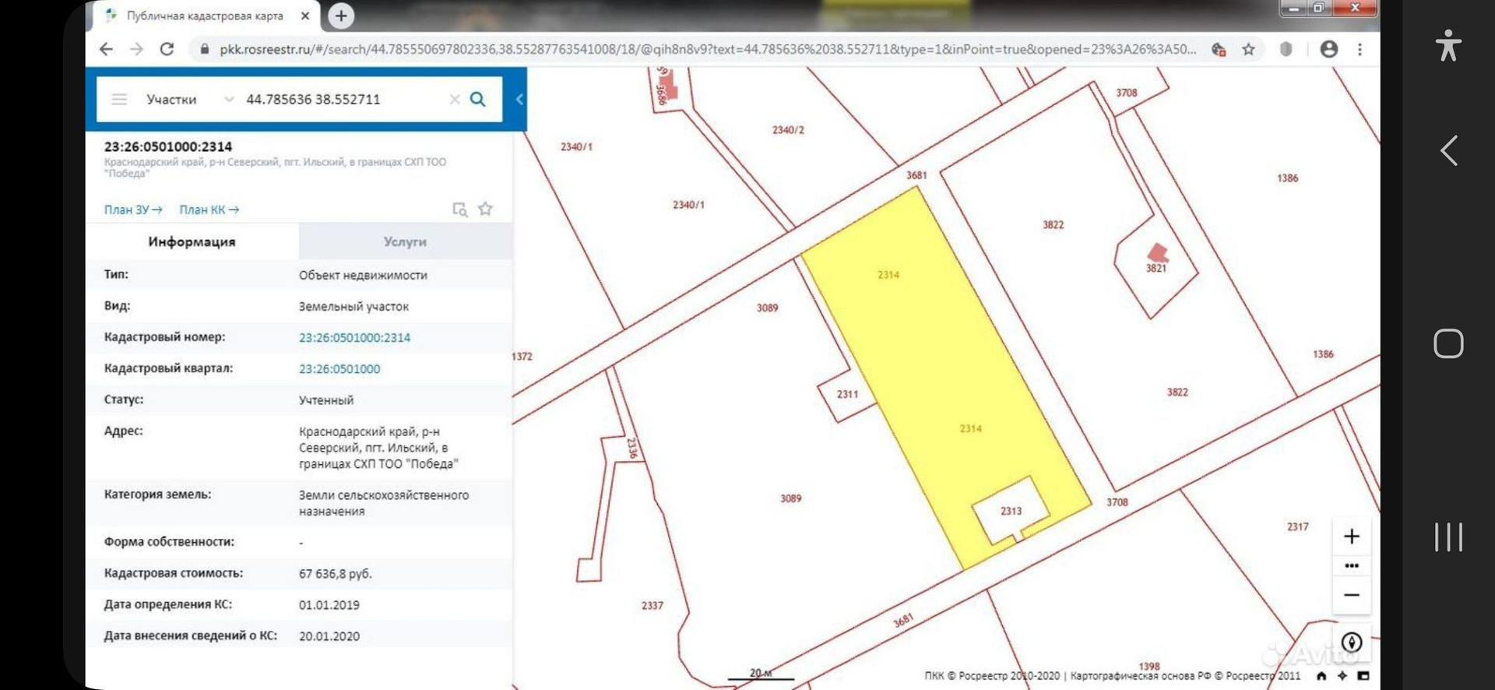This screenshot has width=1495, height=690.
Task: Tap the Android accessibility figure icon
Action: click(x=1448, y=45)
